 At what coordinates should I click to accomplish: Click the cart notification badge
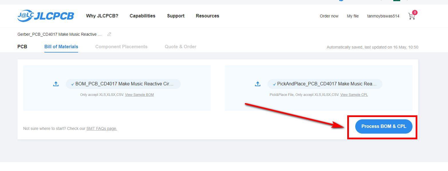(x=415, y=13)
